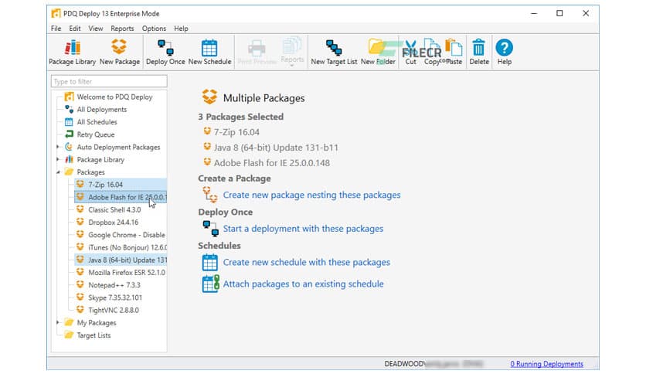Click the New Target List icon
Viewport: 646px width, 374px height.
pos(334,48)
